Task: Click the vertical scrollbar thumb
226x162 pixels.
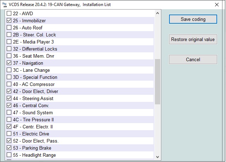Action: [x=157, y=82]
